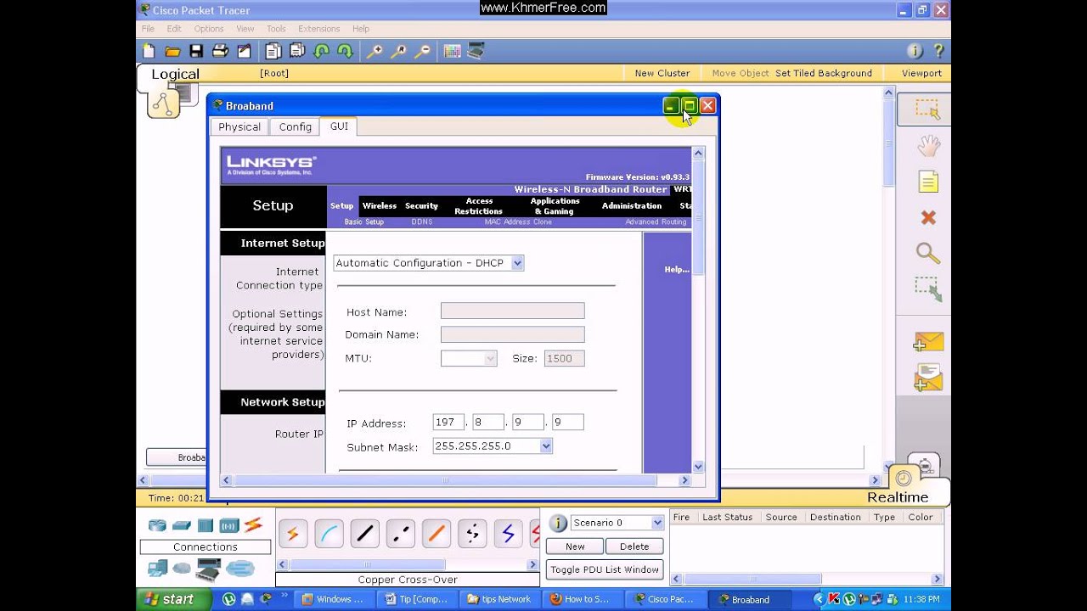Open the Security tab in Linksys menu

point(421,205)
